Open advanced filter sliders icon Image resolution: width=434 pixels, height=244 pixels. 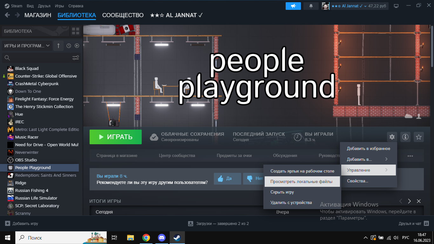coord(76,58)
